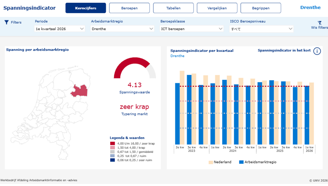
Task: Click the Drenthe heading at top right
Action: point(310,7)
